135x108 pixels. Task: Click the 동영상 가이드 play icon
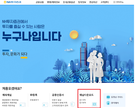(x=108, y=97)
